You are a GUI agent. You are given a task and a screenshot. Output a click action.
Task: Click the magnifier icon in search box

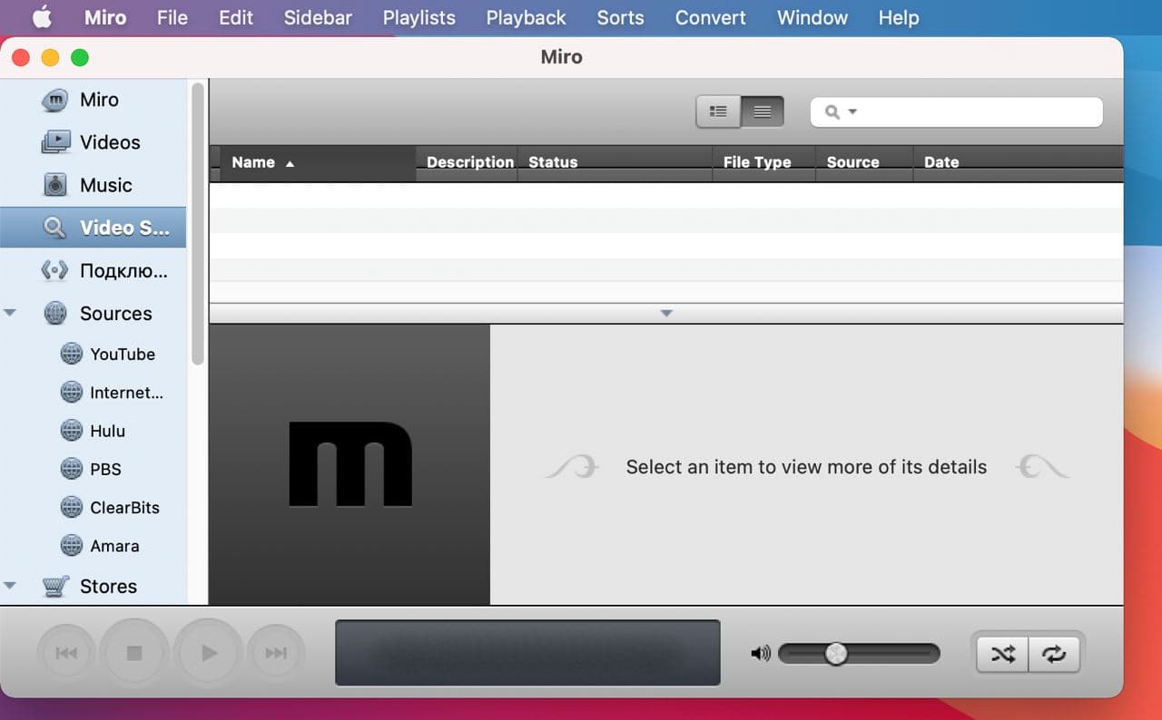[832, 112]
